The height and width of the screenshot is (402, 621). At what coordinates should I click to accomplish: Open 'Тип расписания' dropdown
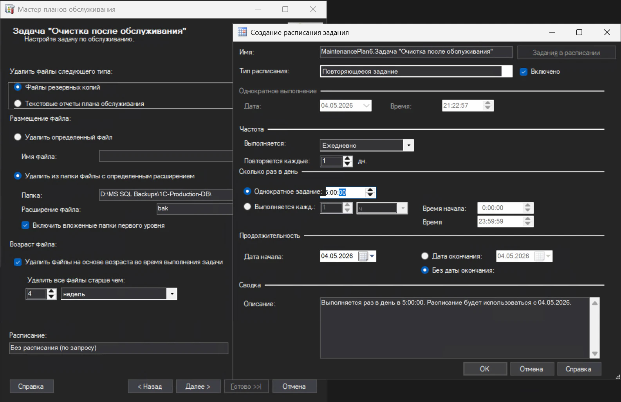[x=416, y=71]
